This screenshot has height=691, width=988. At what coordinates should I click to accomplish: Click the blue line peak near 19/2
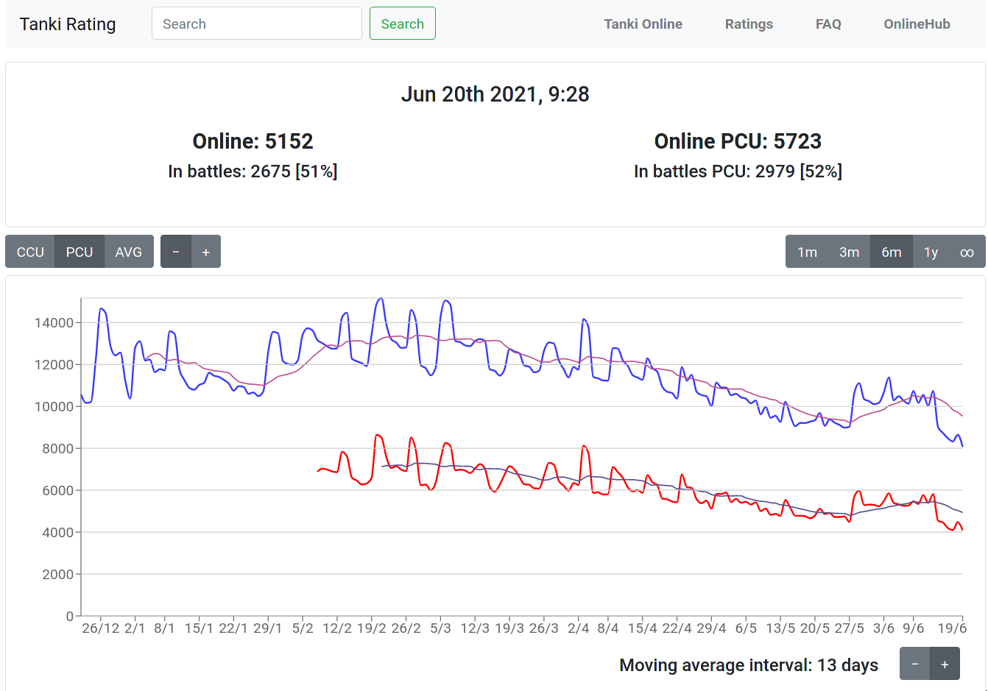pos(380,299)
